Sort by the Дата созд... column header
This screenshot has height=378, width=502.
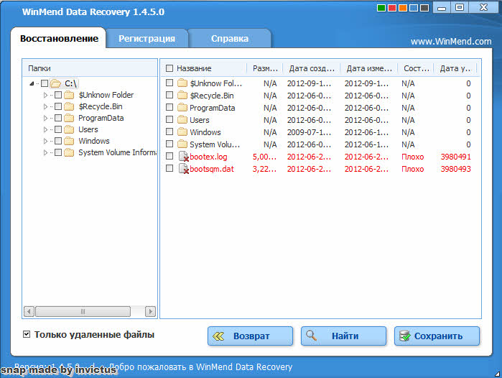coord(312,68)
